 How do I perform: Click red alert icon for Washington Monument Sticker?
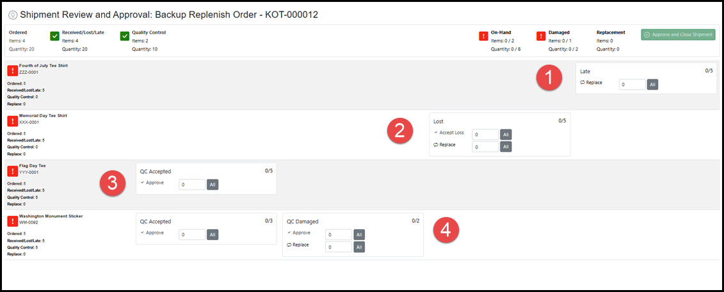(12, 221)
